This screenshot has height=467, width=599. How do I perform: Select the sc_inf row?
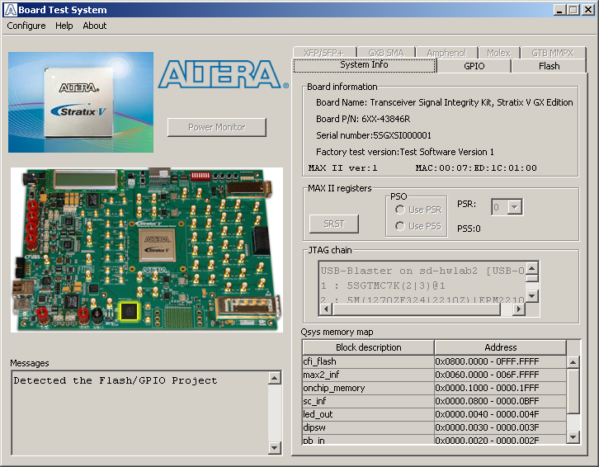tap(434, 401)
